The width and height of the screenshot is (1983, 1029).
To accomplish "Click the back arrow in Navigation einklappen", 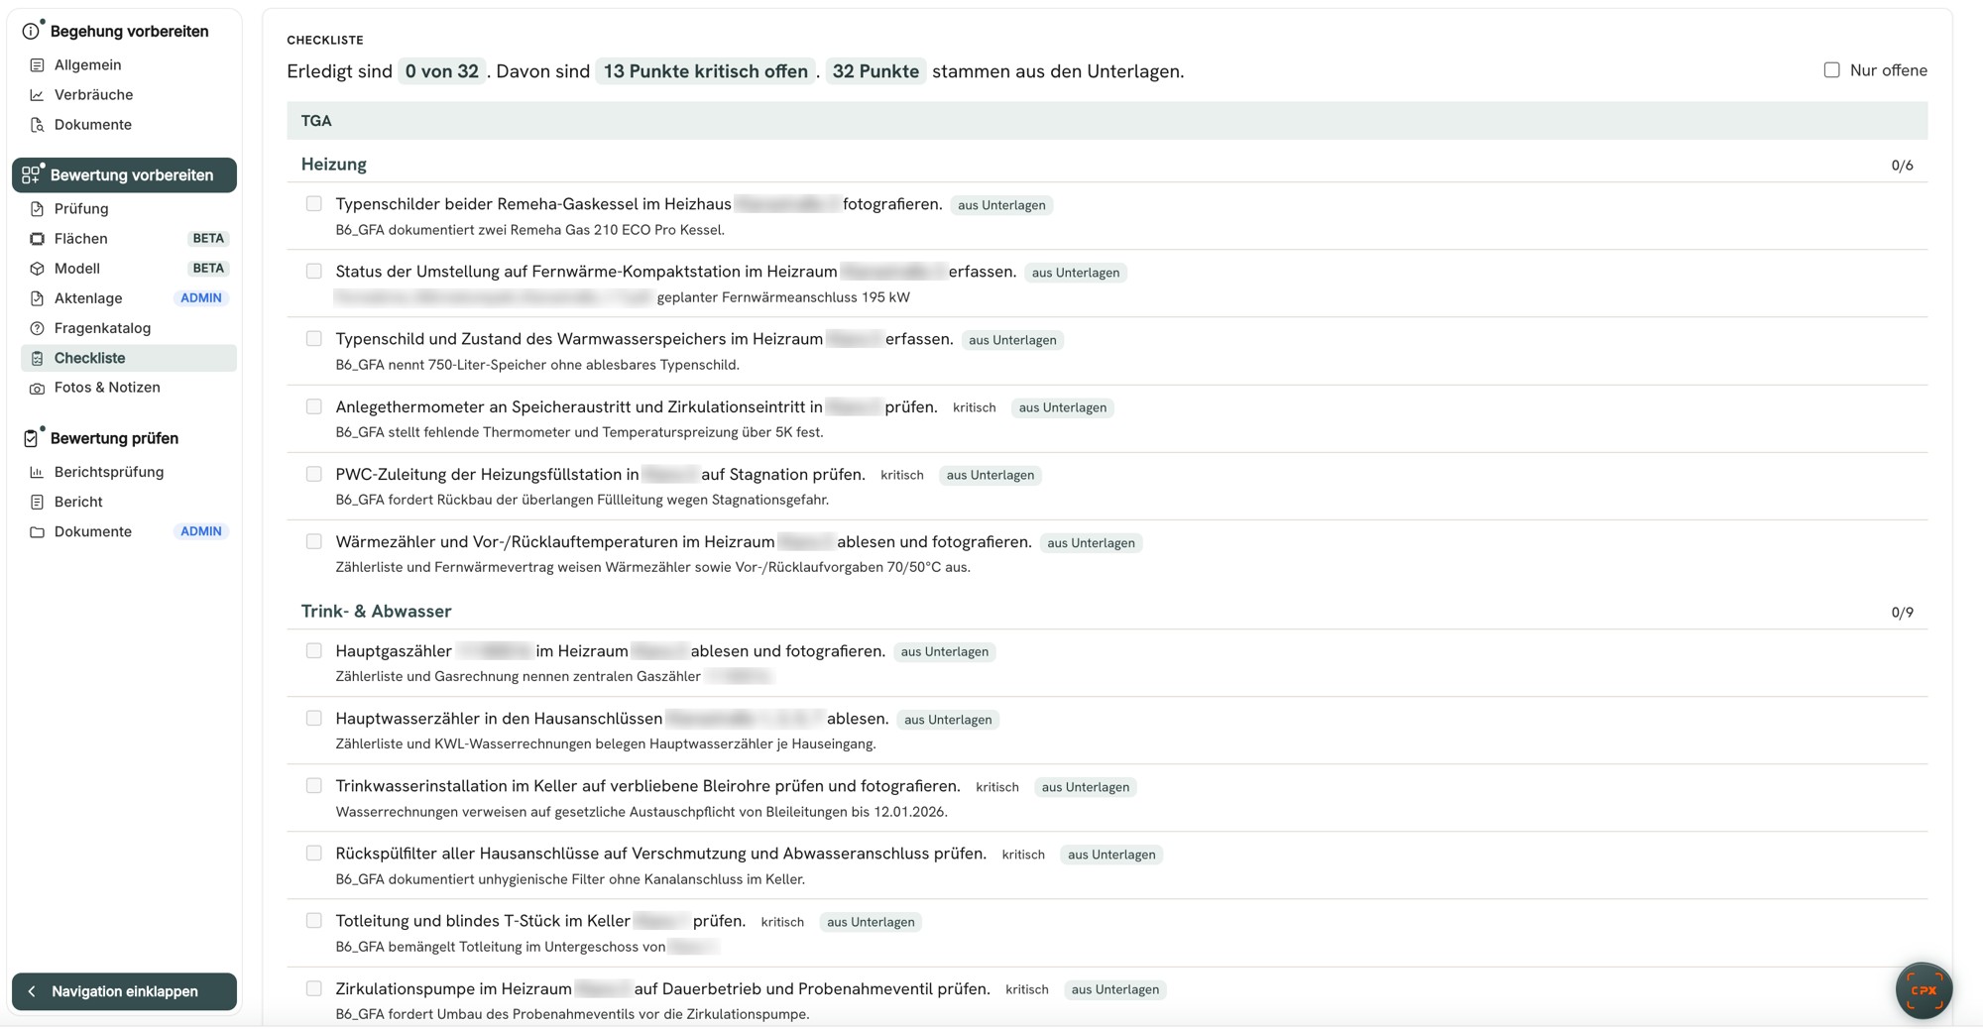I will (32, 991).
